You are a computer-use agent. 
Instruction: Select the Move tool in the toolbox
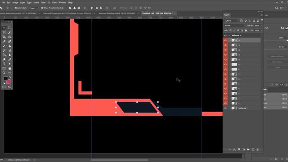click(x=4, y=28)
